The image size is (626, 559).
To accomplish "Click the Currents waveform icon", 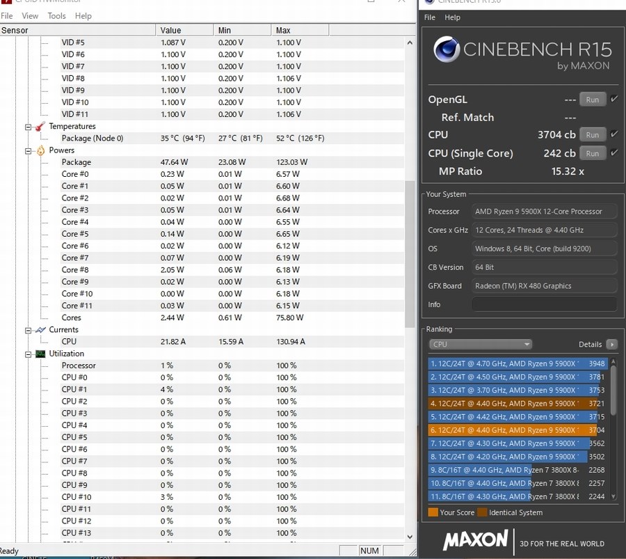I will [40, 329].
